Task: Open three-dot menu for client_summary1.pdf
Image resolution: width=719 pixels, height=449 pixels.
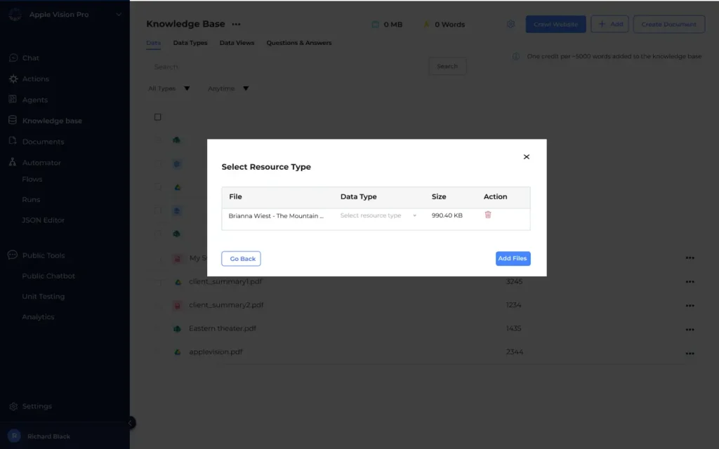Action: click(x=690, y=282)
